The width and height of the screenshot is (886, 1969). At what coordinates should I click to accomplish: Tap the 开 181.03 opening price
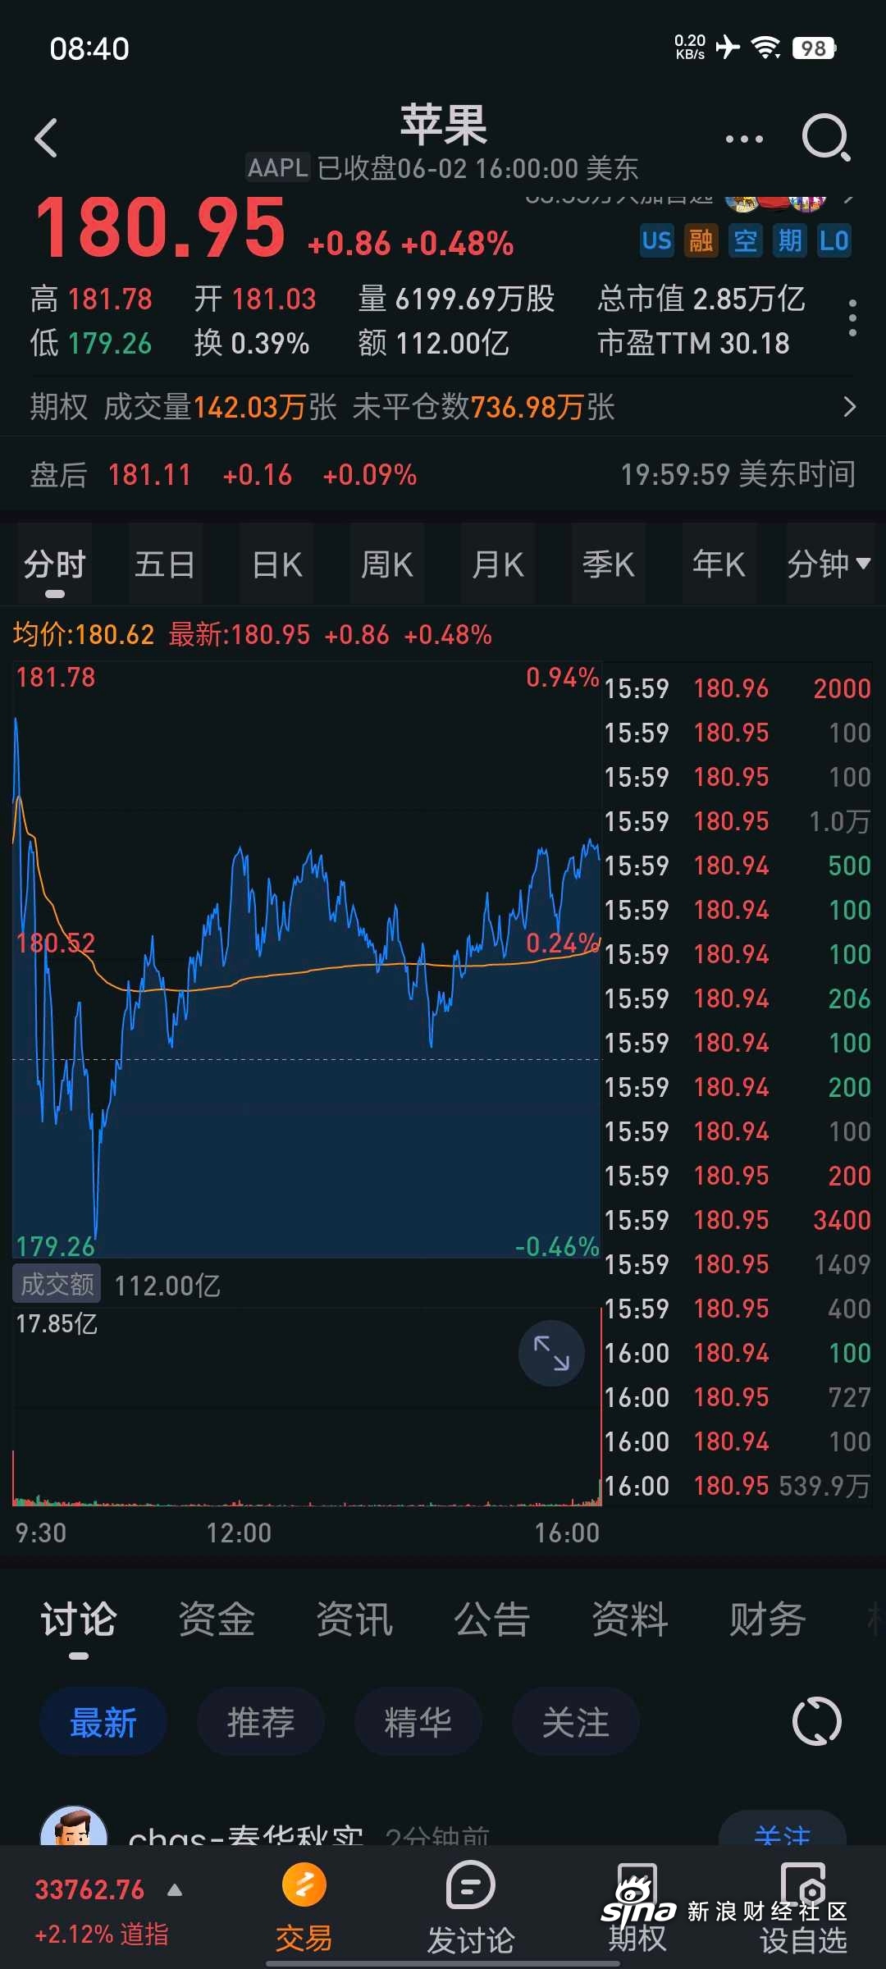[x=255, y=299]
